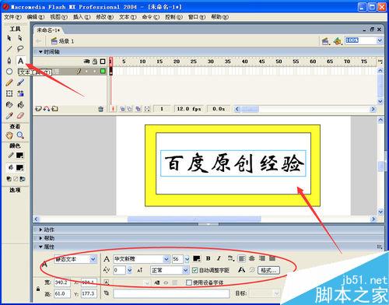Select the Pen tool
This screenshot has width=389, height=305.
9,61
